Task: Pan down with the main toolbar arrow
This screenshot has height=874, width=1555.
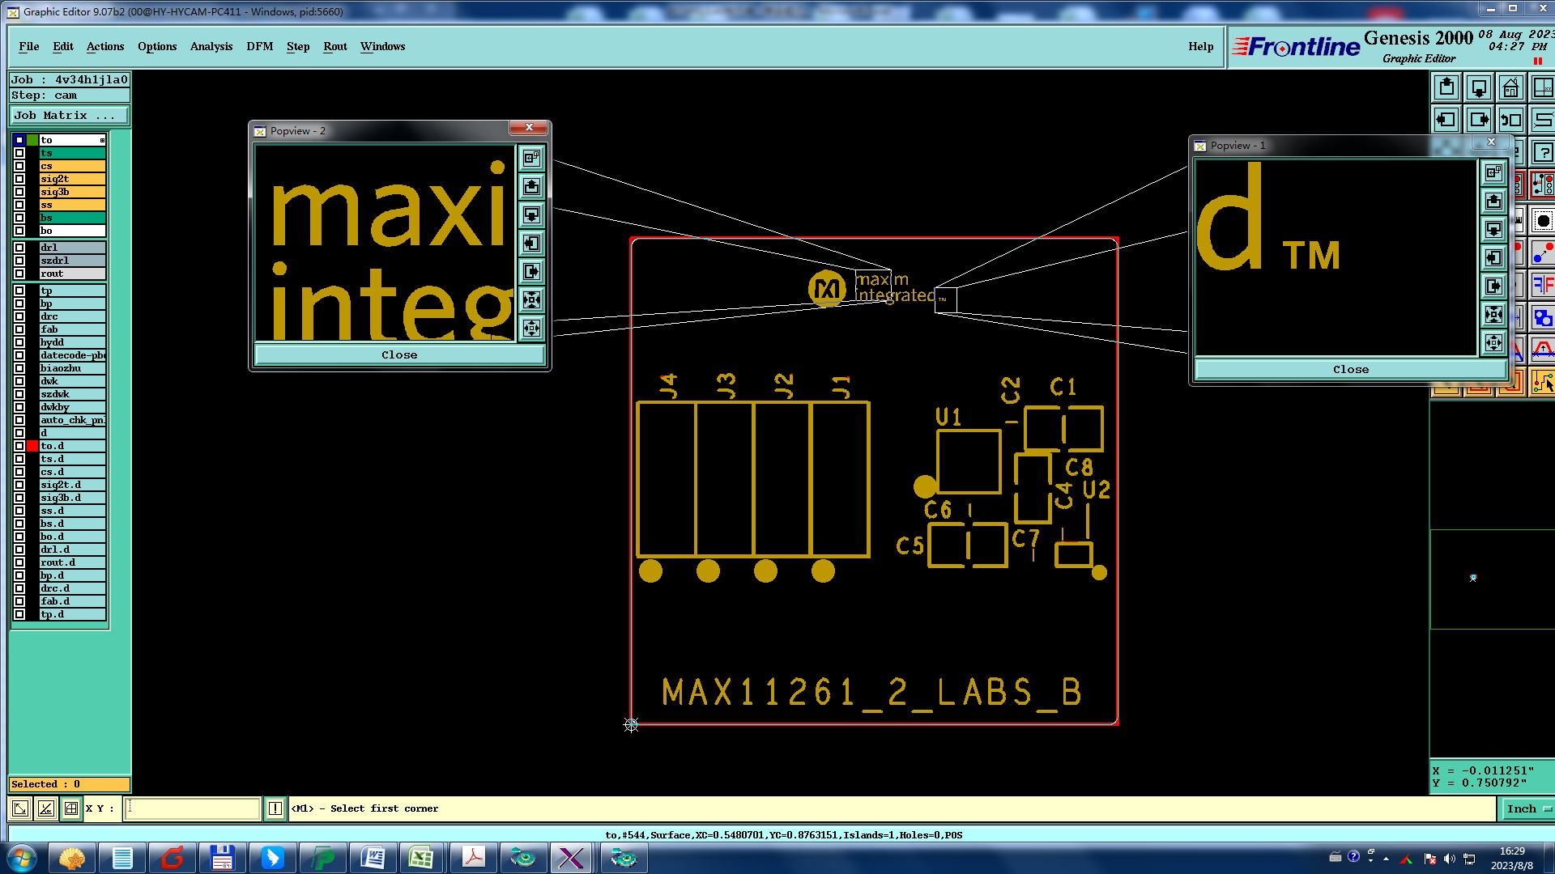Action: tap(1479, 87)
